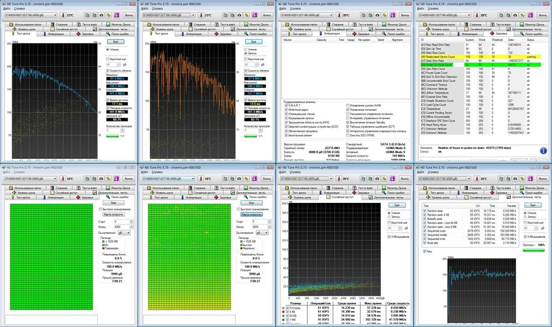Open the 'Единица измерения' gB dropdown in the bottom-left error scan window
This screenshot has width=552, height=327.
[123, 232]
